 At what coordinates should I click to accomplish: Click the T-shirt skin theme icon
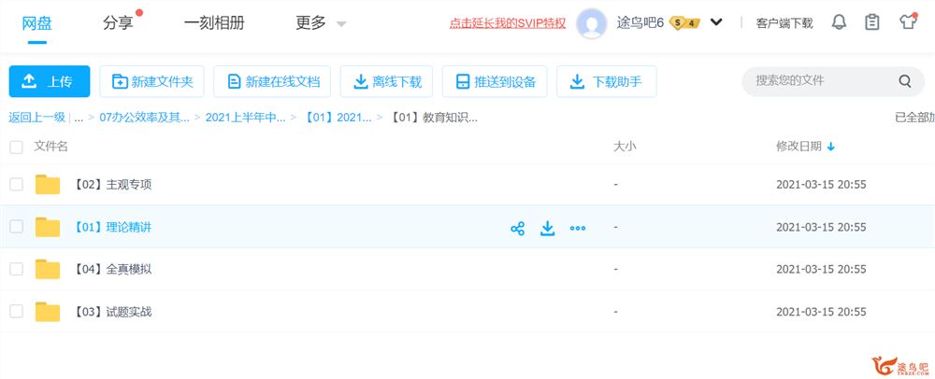908,22
